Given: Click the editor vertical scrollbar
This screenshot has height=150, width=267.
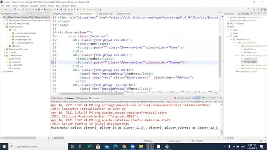Looking at the screenshot, I should point(220,56).
